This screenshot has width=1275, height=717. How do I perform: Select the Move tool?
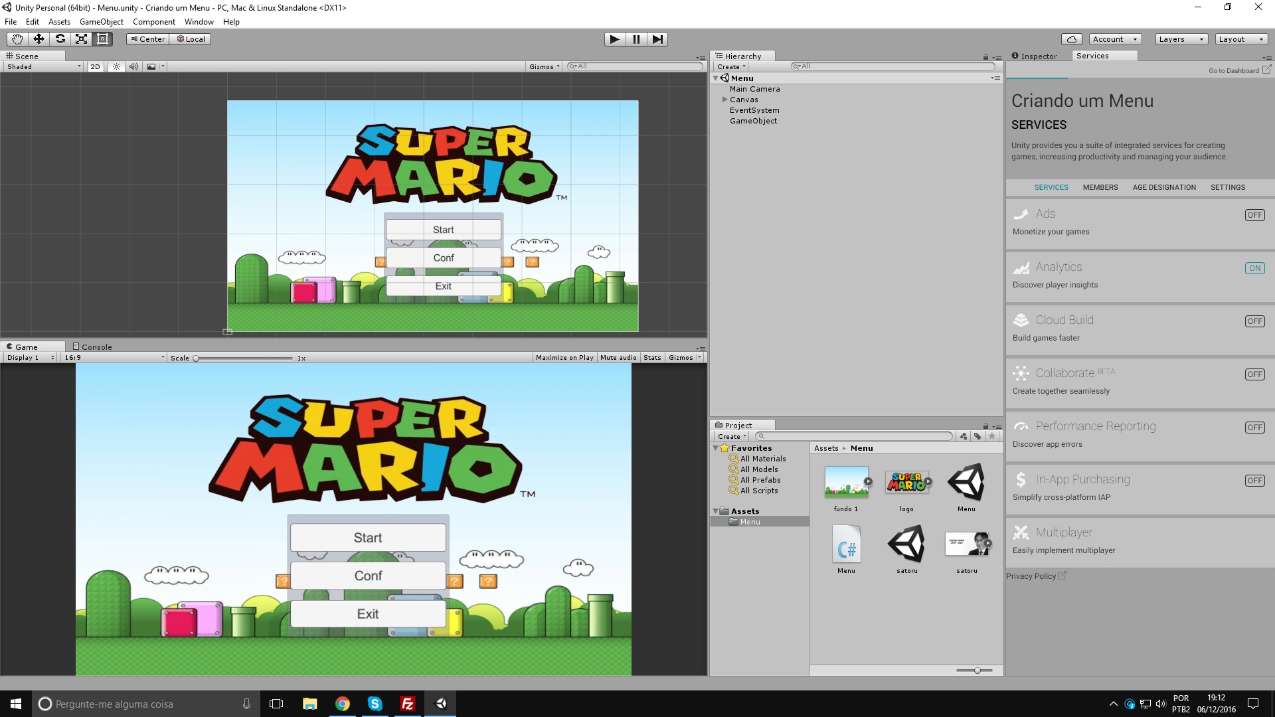tap(39, 39)
